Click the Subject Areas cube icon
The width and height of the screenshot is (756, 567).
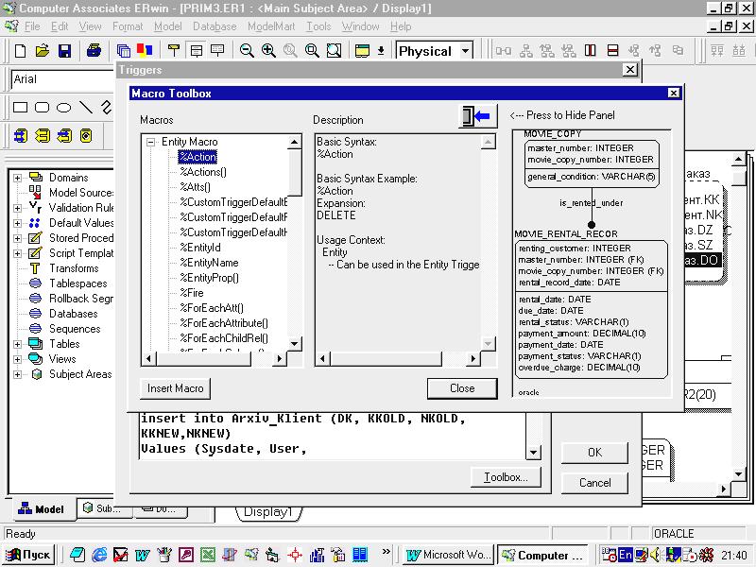36,374
